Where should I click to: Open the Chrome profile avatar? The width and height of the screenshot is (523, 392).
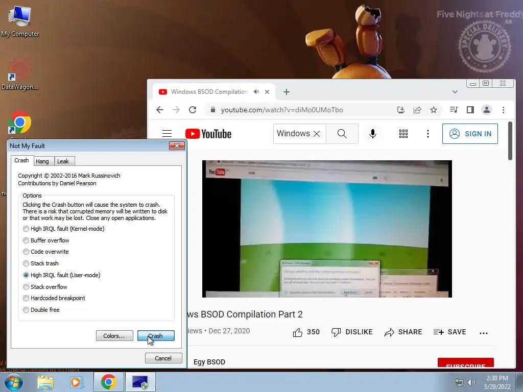(487, 110)
